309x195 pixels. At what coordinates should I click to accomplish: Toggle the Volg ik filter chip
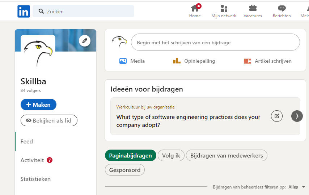(x=171, y=155)
